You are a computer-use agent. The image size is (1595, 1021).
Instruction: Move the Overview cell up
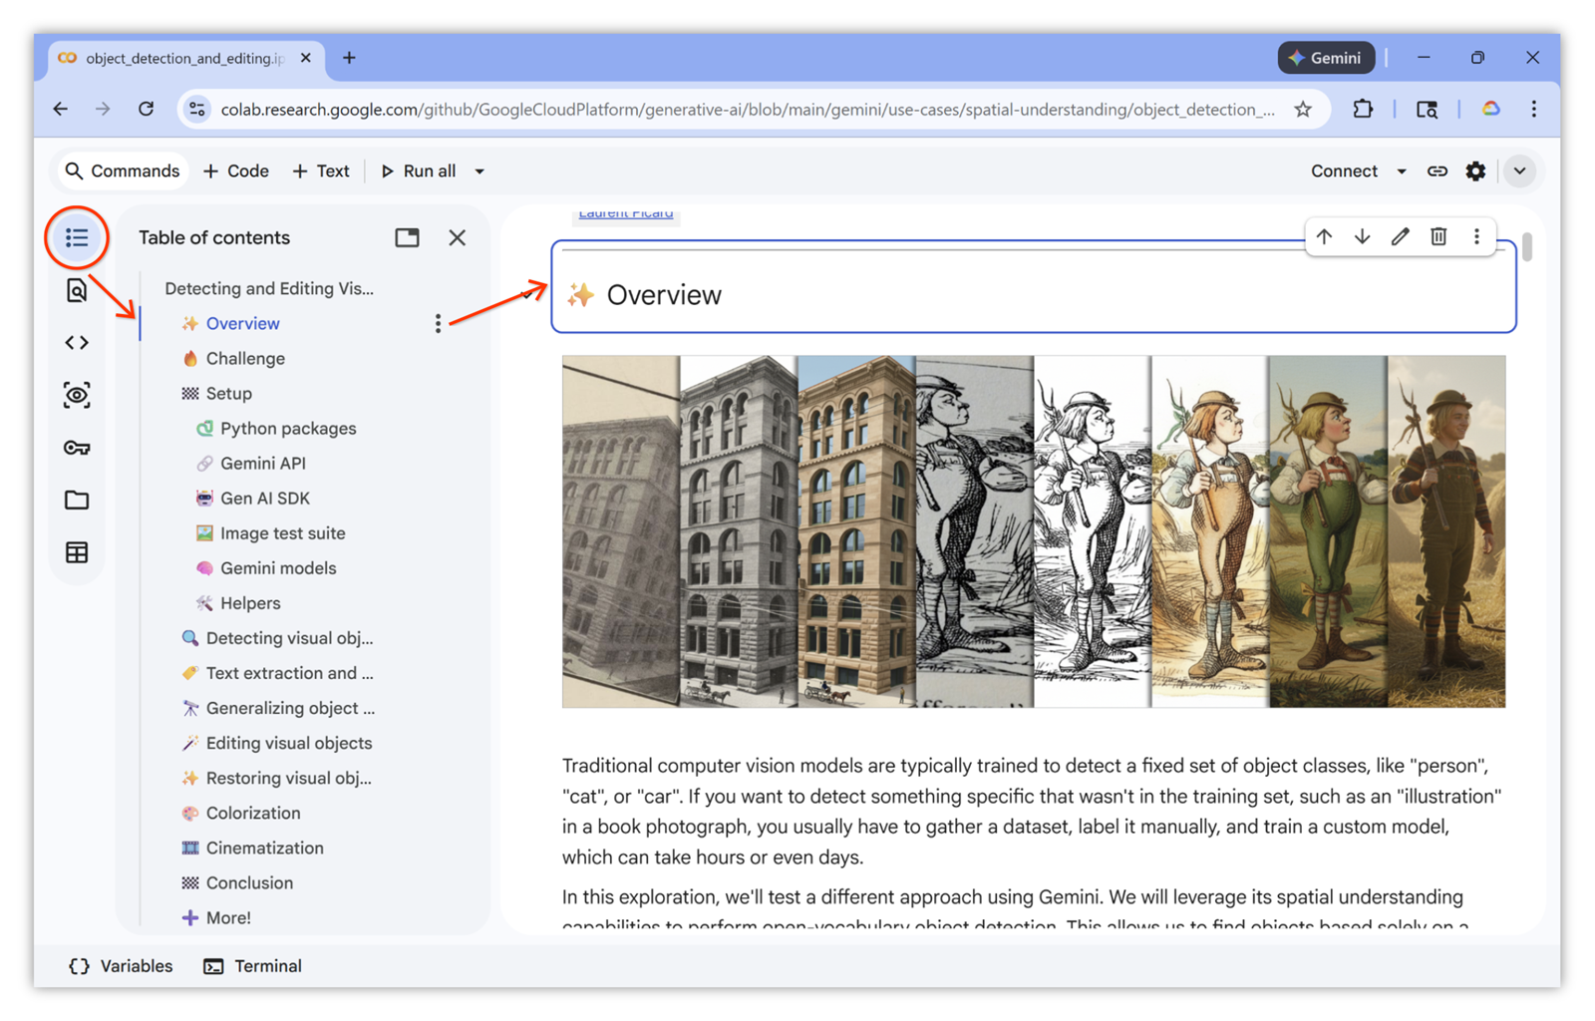click(x=1324, y=237)
